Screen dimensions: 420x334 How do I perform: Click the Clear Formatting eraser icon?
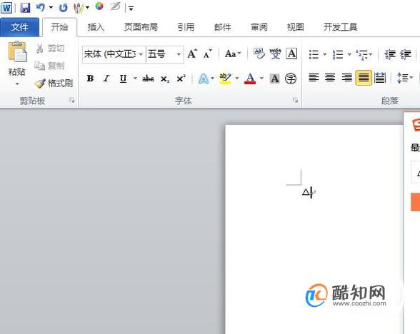click(x=259, y=54)
